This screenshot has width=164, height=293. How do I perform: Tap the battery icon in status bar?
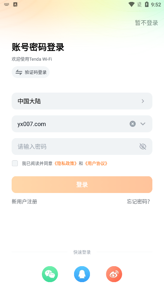[147, 5]
